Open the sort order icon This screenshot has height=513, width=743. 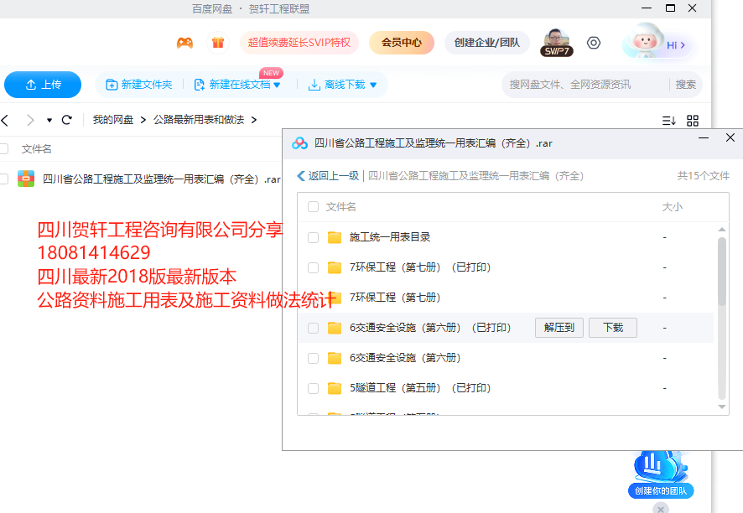pyautogui.click(x=668, y=121)
